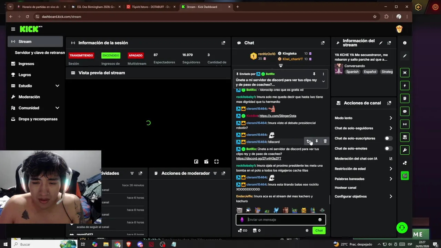
Task: Filter the Acciones de moderador panel
Action: [x=215, y=173]
